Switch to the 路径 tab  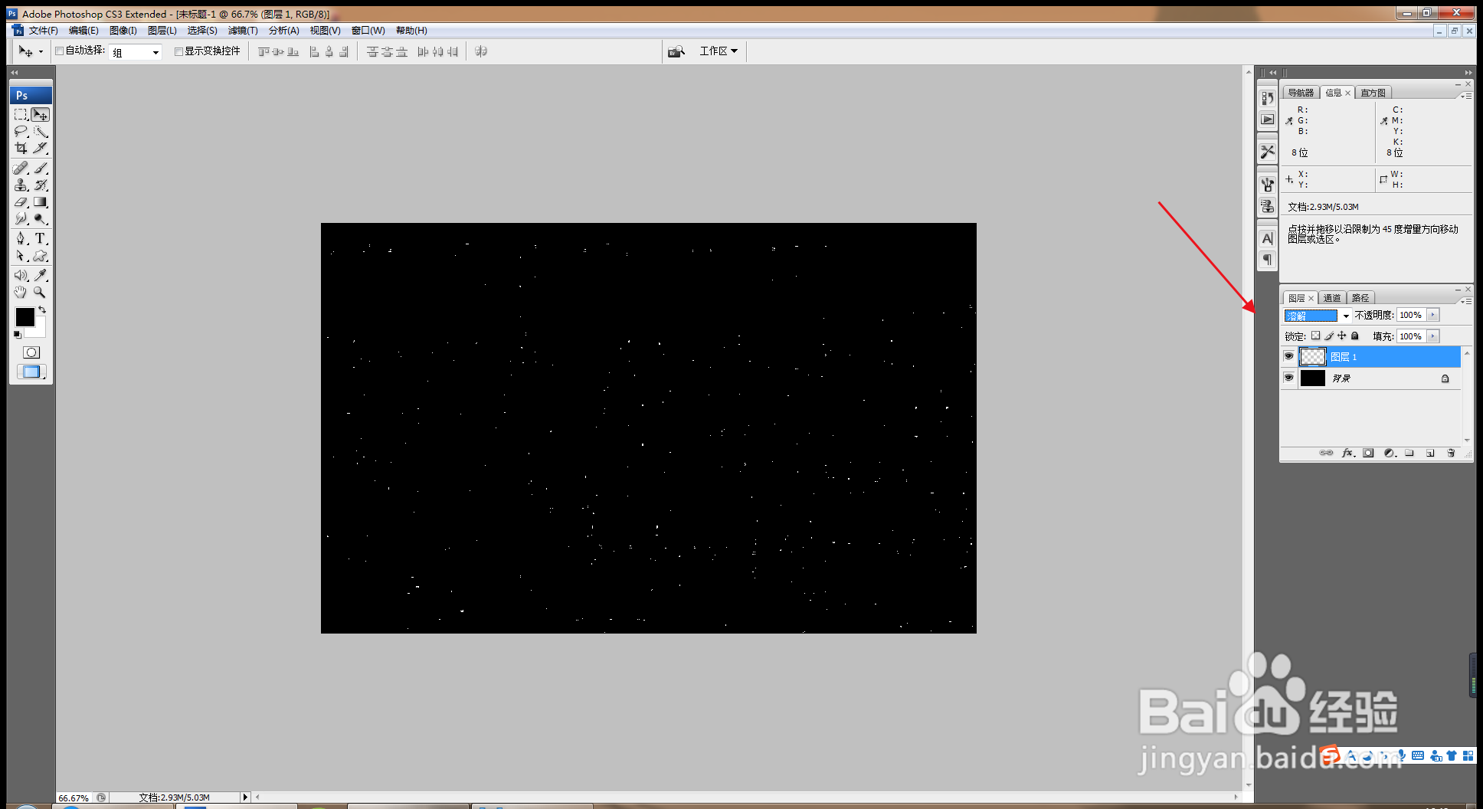click(1360, 298)
